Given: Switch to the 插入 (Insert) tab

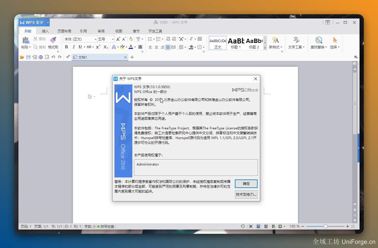Looking at the screenshot, I should click(x=45, y=31).
